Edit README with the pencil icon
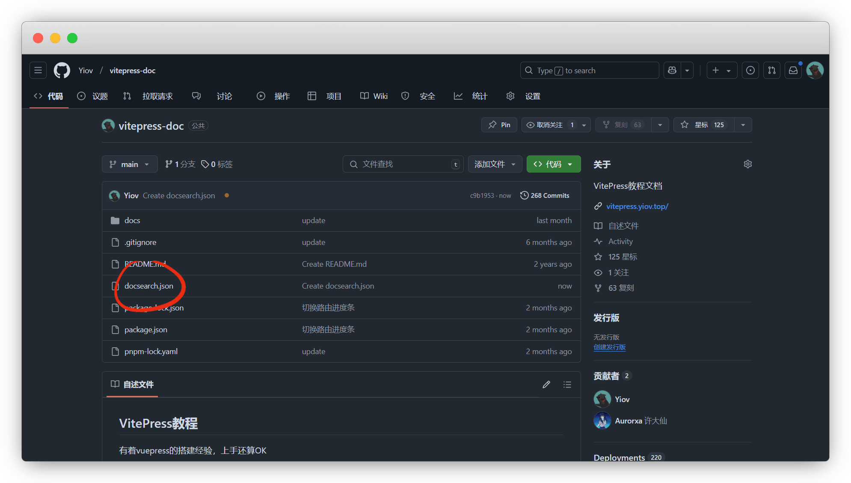The height and width of the screenshot is (483, 851). [546, 385]
